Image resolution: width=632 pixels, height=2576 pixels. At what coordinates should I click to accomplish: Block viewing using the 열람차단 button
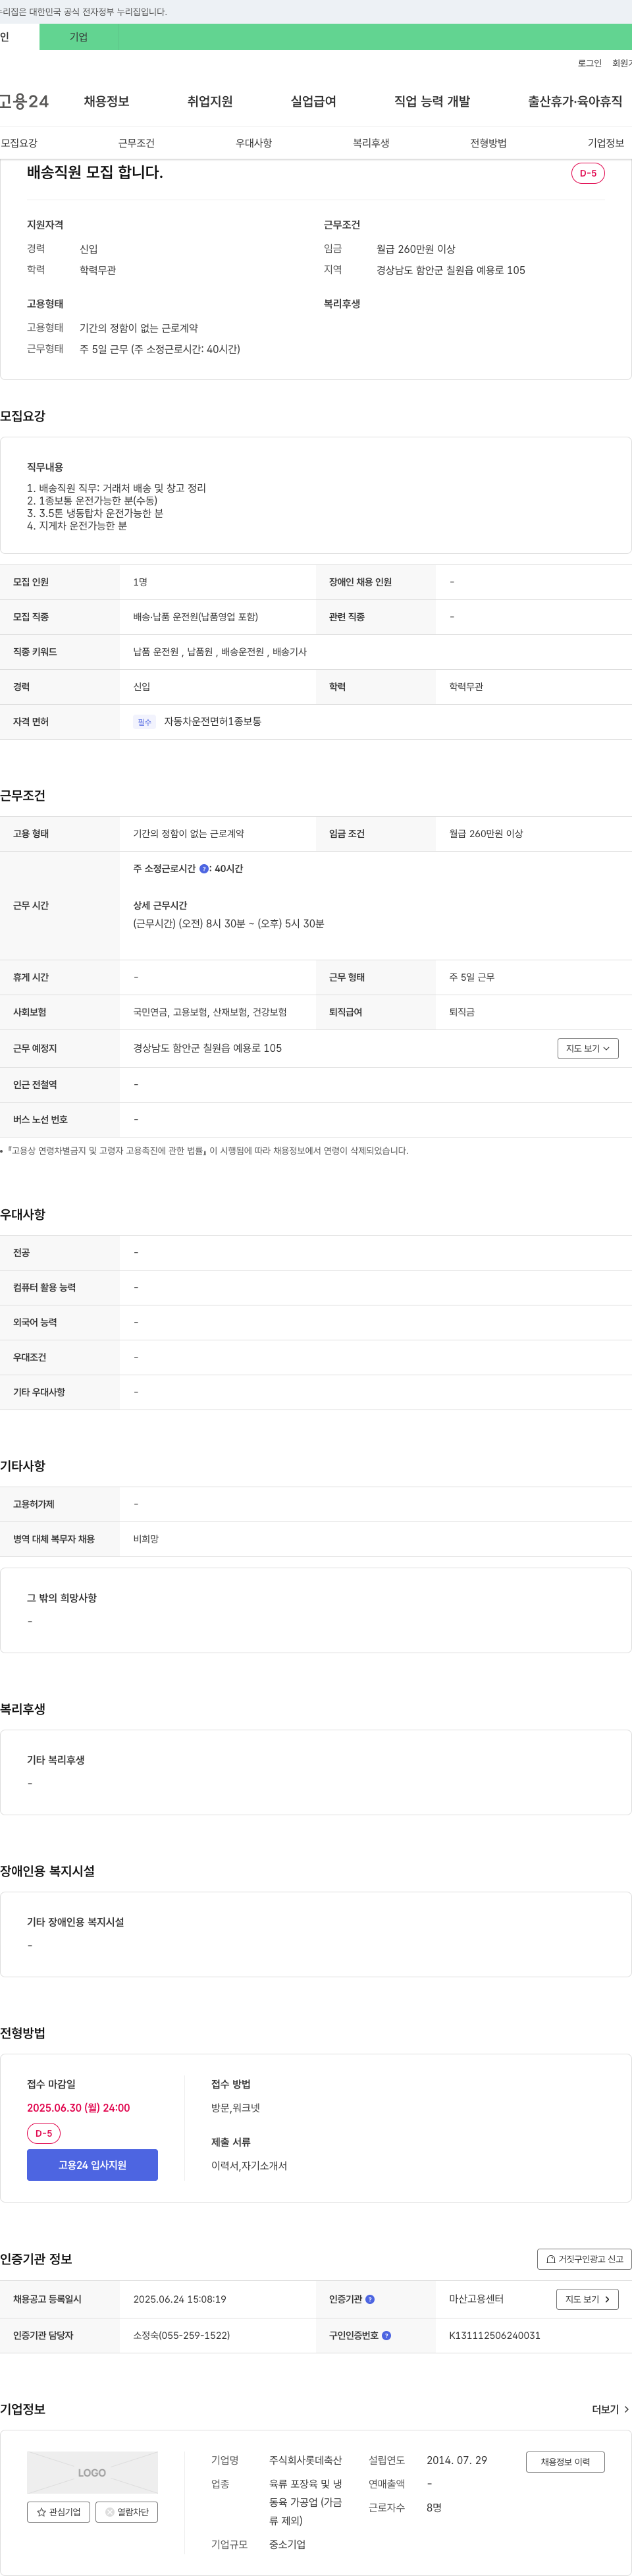pos(126,2512)
